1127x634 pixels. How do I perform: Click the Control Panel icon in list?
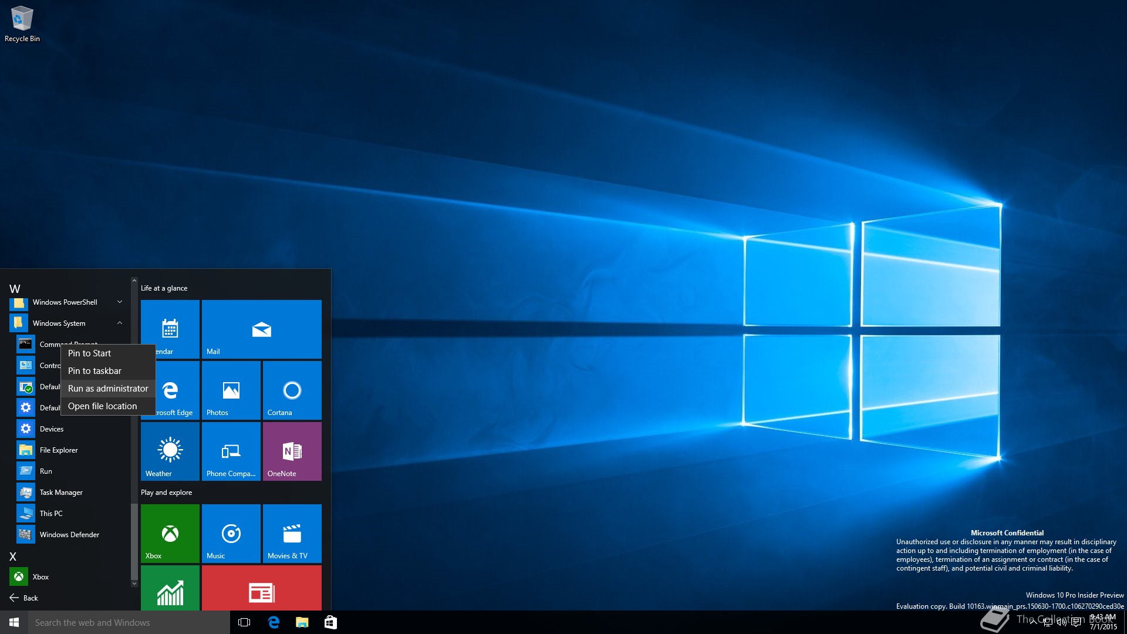click(25, 366)
